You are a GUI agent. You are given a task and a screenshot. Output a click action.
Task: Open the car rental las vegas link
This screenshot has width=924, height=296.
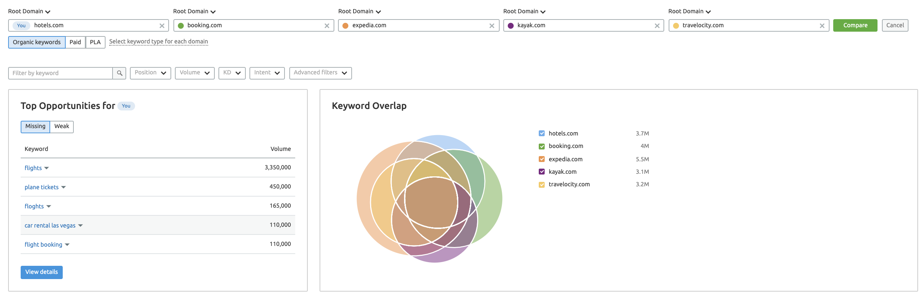pos(50,226)
